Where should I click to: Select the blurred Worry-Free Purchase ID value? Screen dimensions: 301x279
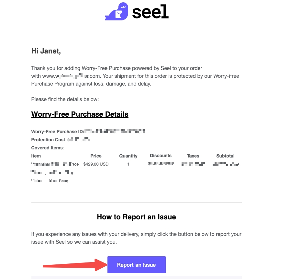(115, 132)
